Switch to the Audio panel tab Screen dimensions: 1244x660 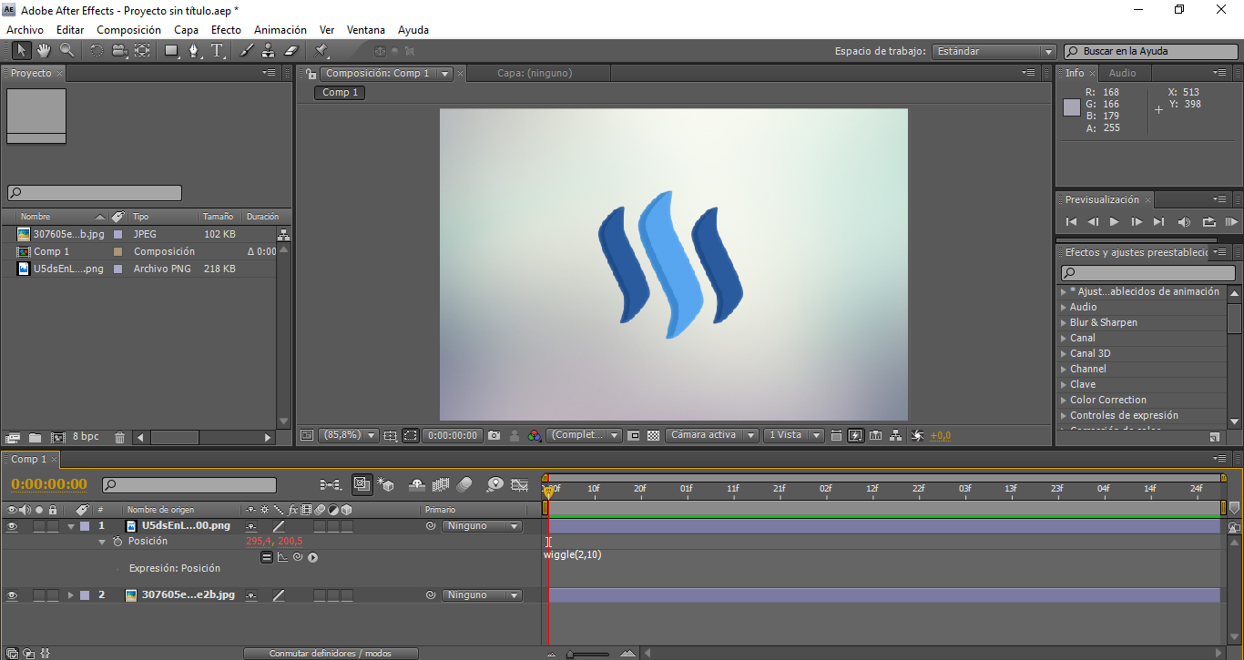(x=1122, y=73)
